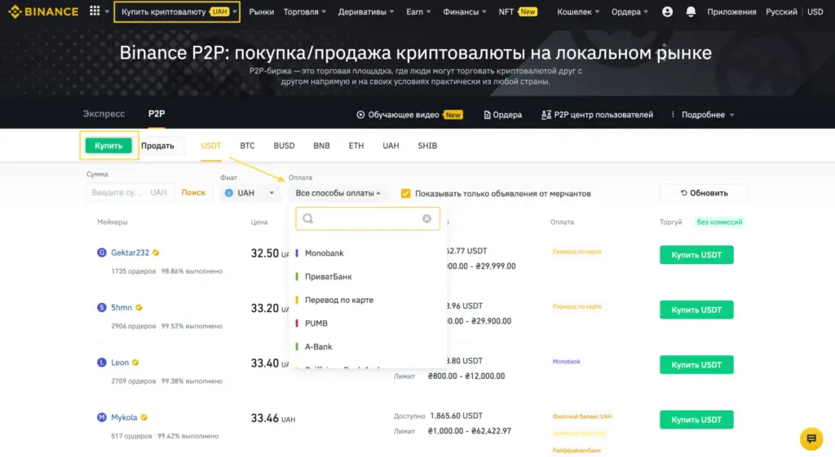
Task: Click the user profile icon
Action: tap(668, 12)
